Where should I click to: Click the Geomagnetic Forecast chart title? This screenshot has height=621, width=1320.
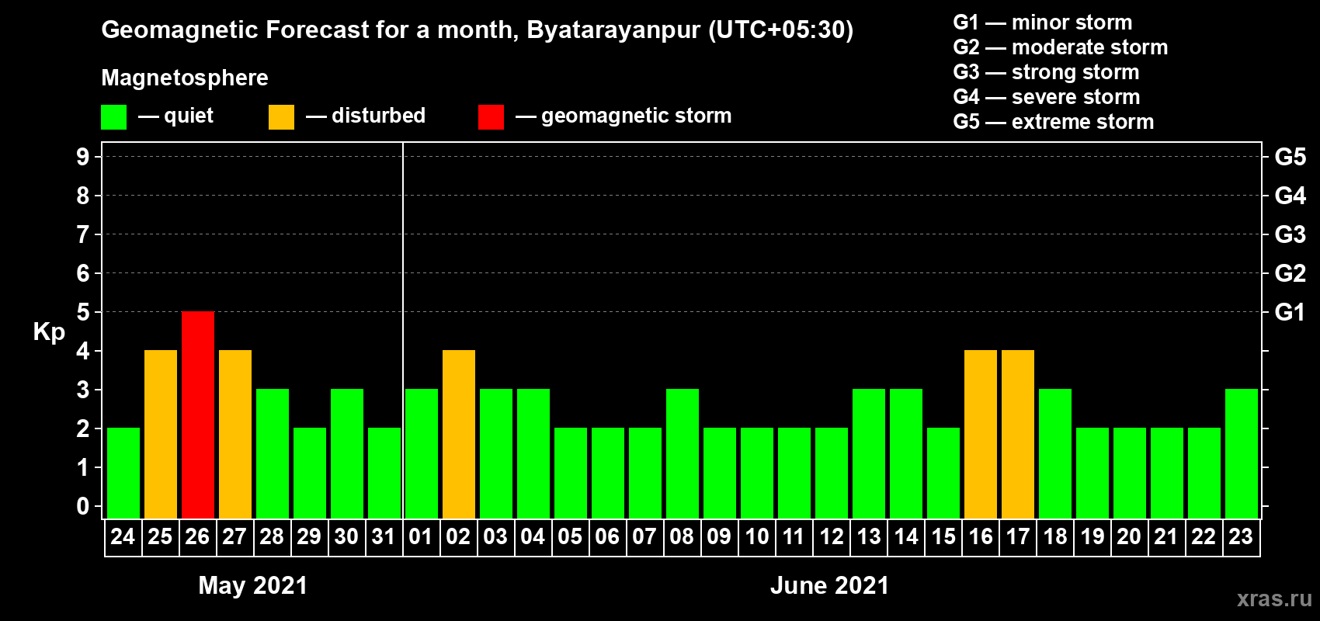click(x=478, y=30)
